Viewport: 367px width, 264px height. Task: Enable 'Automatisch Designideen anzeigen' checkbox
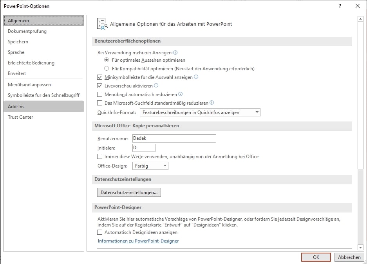click(x=99, y=232)
